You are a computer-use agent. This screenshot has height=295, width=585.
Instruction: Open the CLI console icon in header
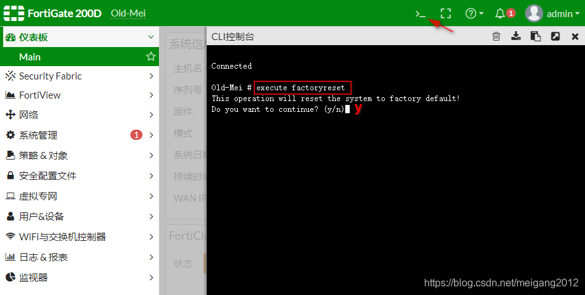[x=420, y=14]
